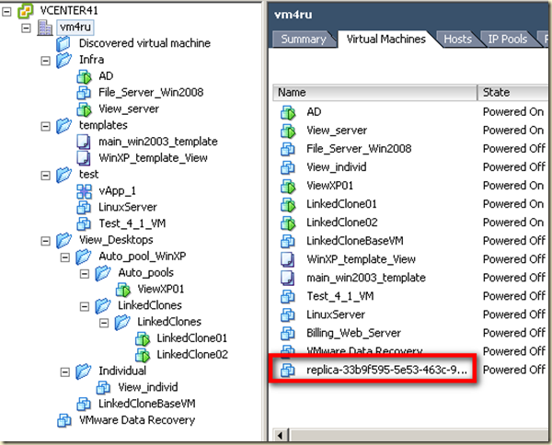The height and width of the screenshot is (445, 552).
Task: Click the LinuxServer VM icon in the tree
Action: click(x=84, y=207)
